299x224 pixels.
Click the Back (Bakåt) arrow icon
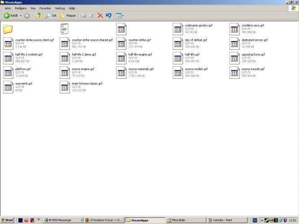click(x=7, y=15)
